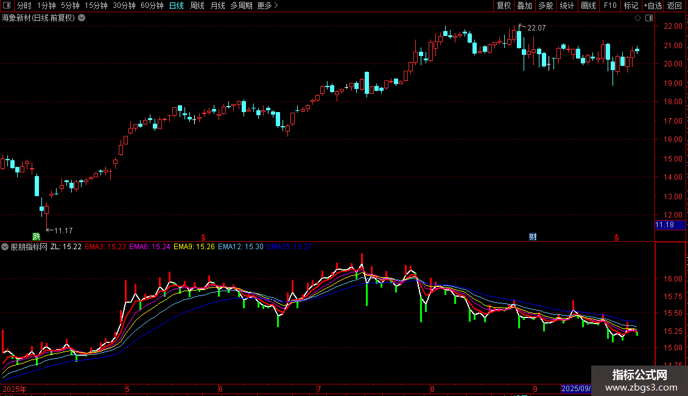Click the green 跌 marker icon
The image size is (688, 396).
coord(37,237)
